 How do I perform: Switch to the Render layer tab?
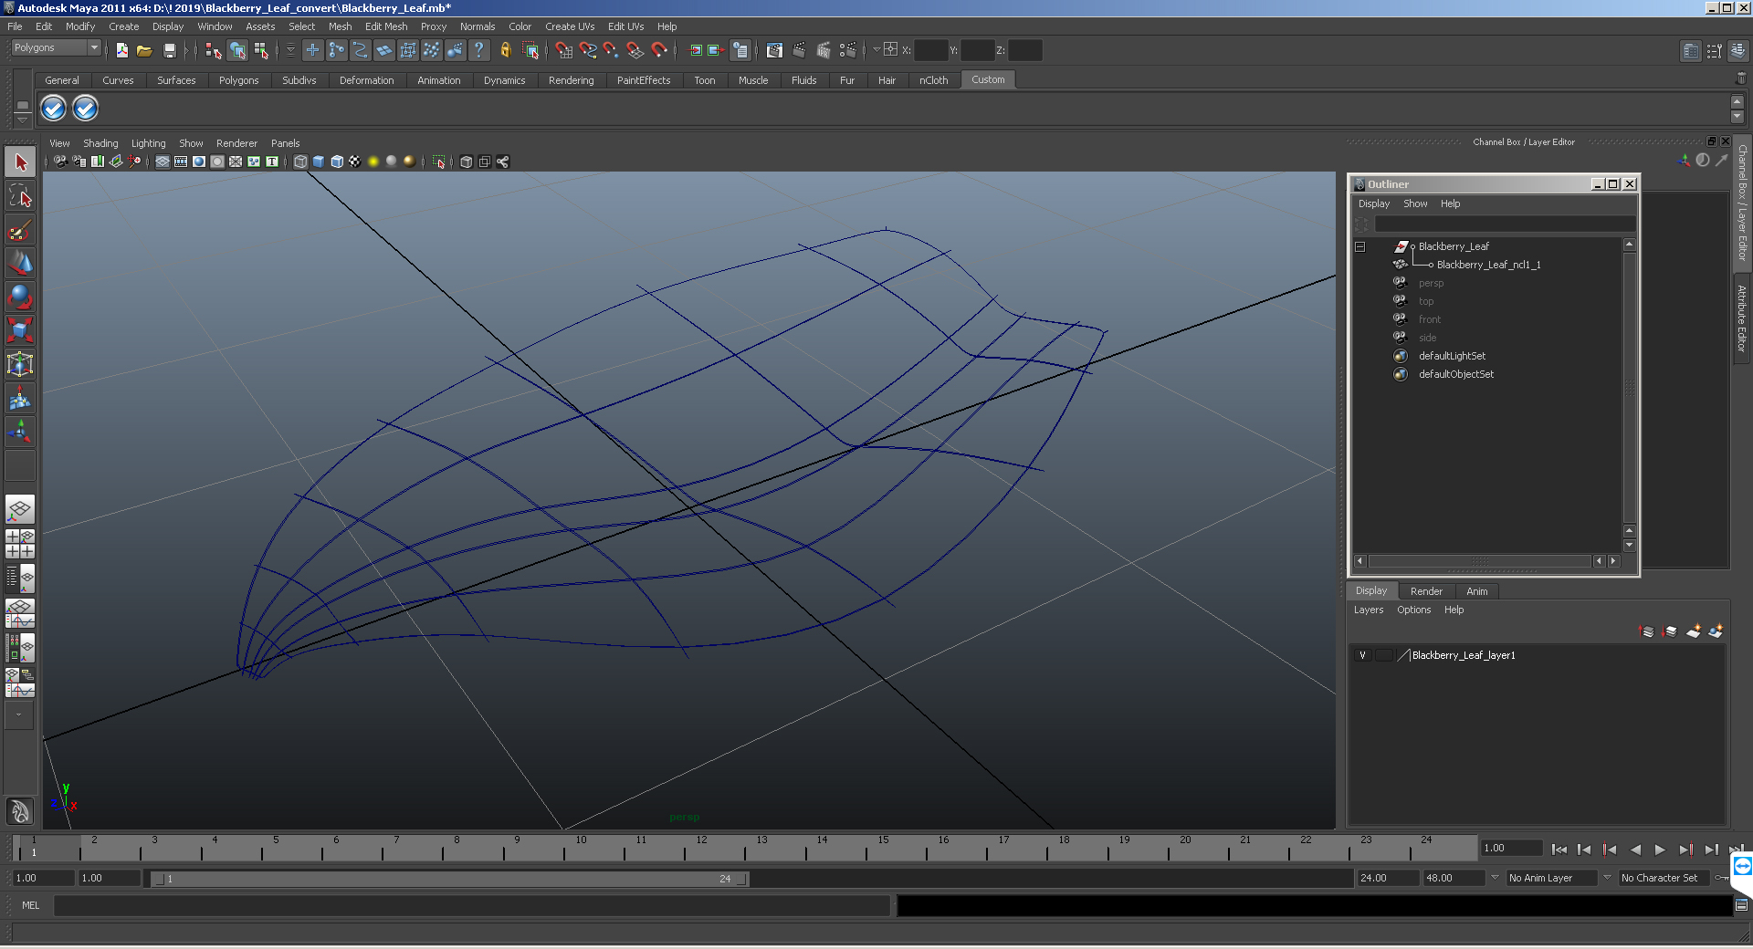[1425, 591]
